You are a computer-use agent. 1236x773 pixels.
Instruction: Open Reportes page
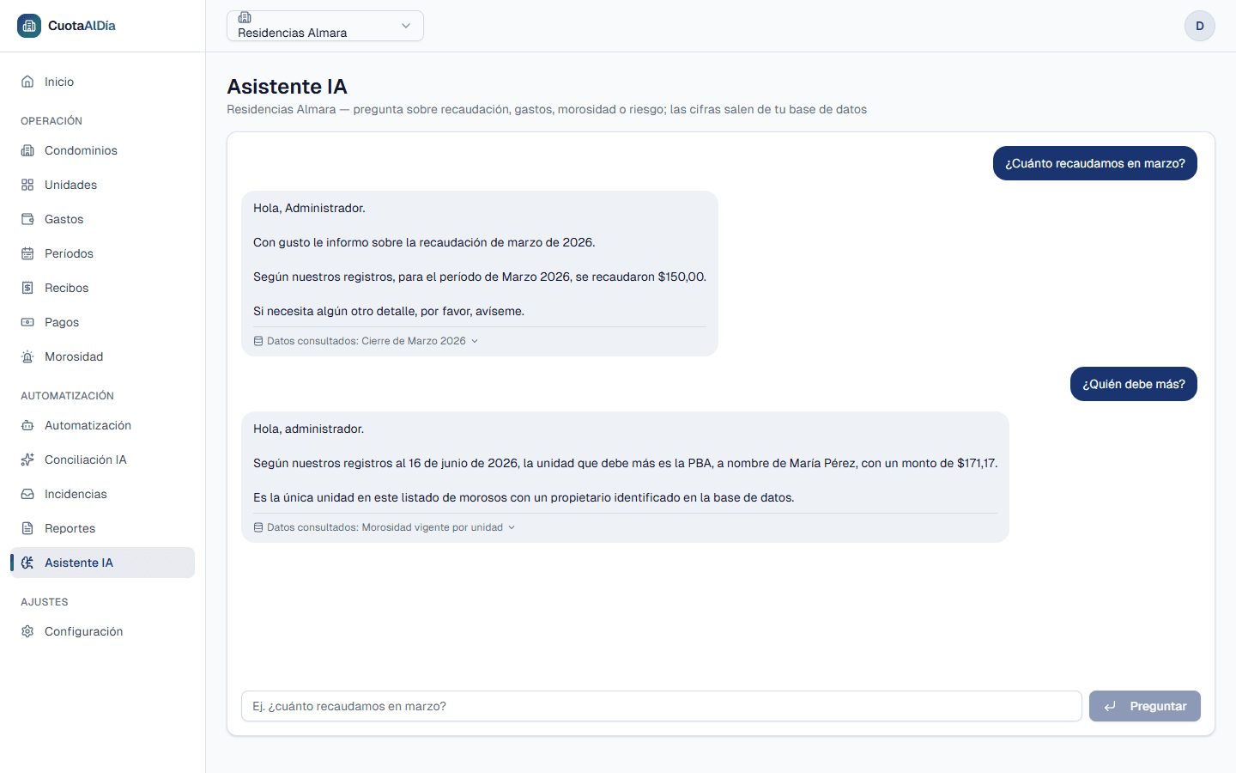click(103, 528)
